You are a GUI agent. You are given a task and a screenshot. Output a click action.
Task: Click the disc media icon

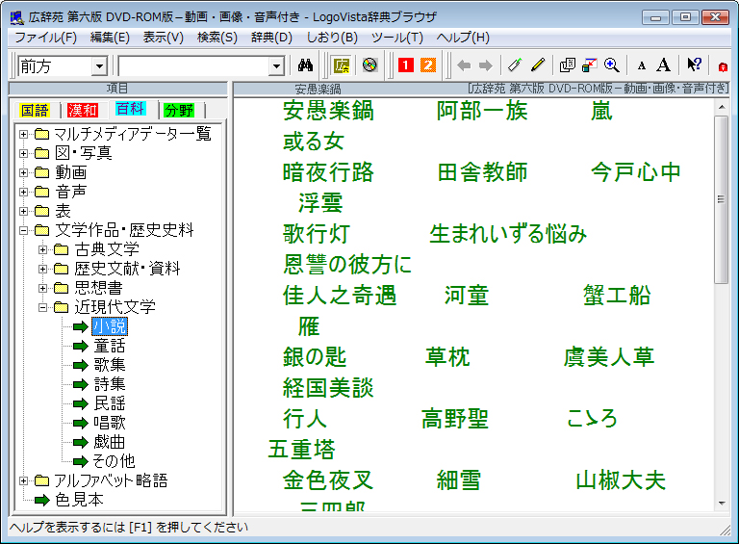tap(369, 65)
